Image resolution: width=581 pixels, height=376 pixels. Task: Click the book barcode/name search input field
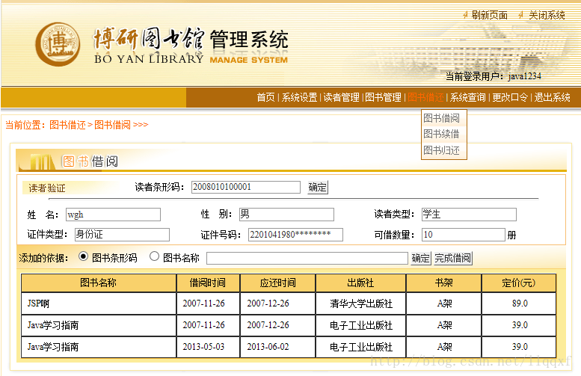tap(307, 258)
